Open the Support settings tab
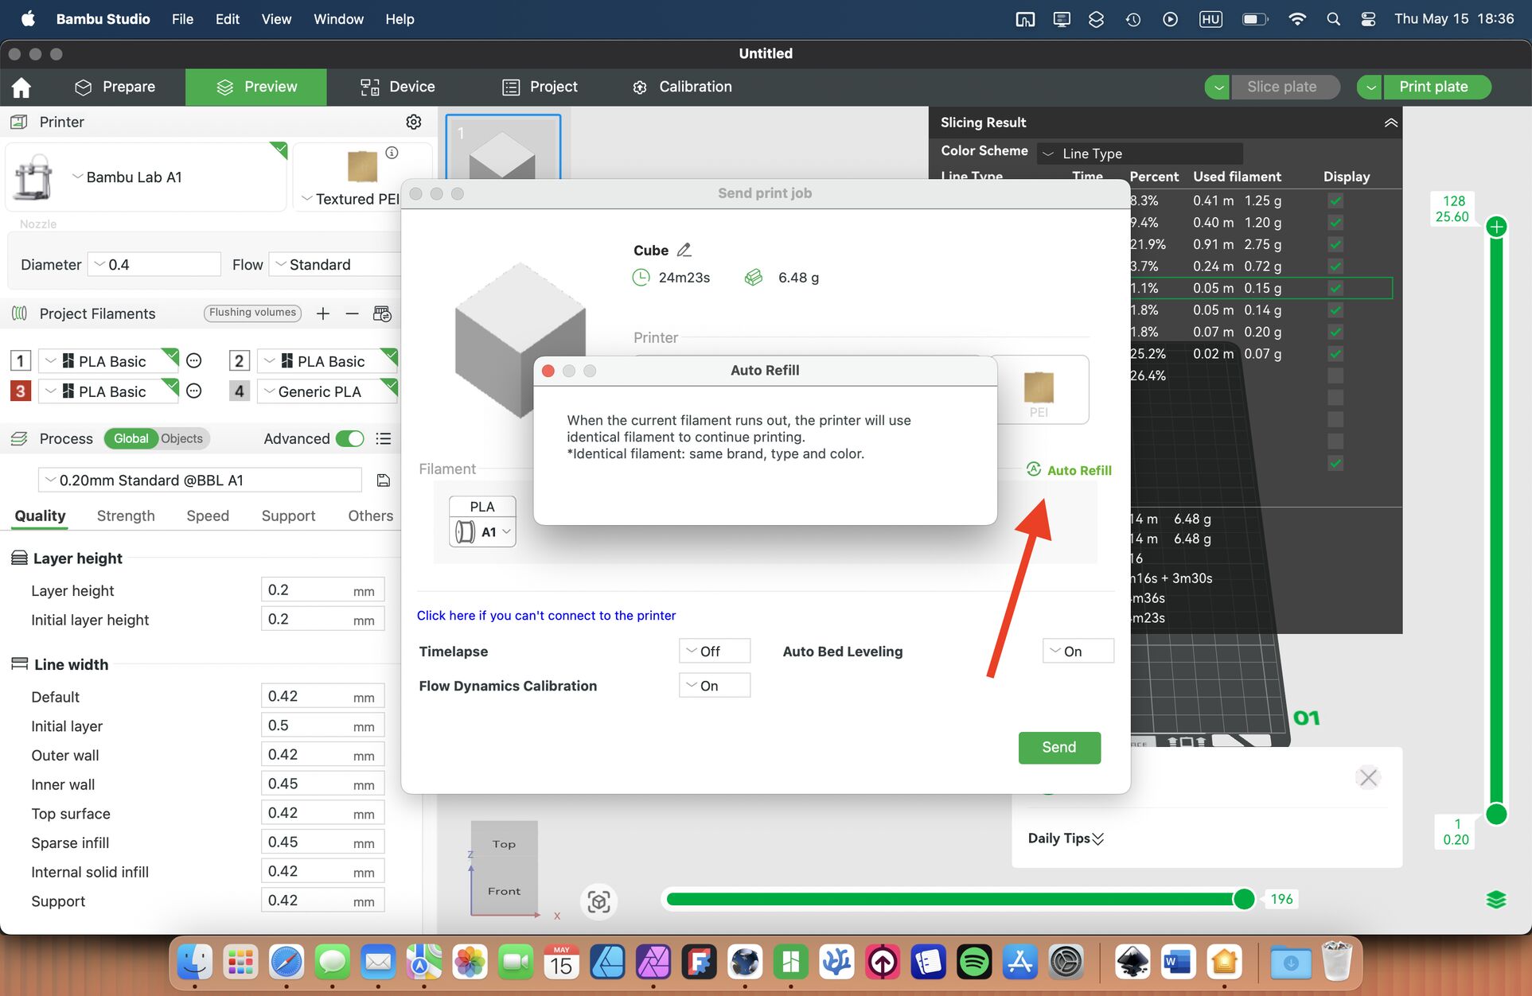The image size is (1532, 996). tap(288, 516)
